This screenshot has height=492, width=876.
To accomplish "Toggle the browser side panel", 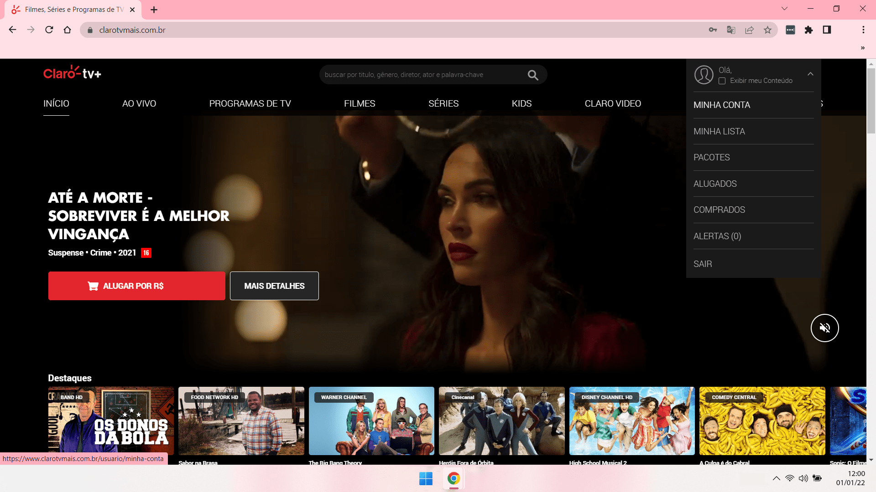I will pyautogui.click(x=827, y=30).
